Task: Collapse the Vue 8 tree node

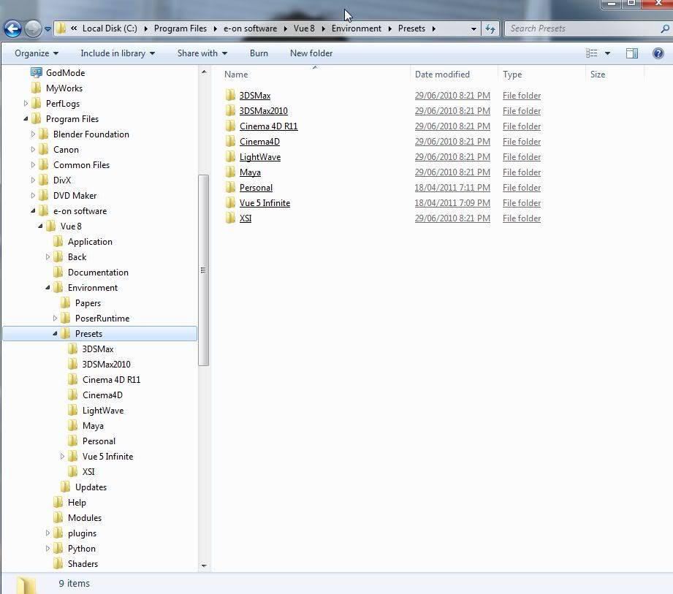Action: [x=40, y=226]
